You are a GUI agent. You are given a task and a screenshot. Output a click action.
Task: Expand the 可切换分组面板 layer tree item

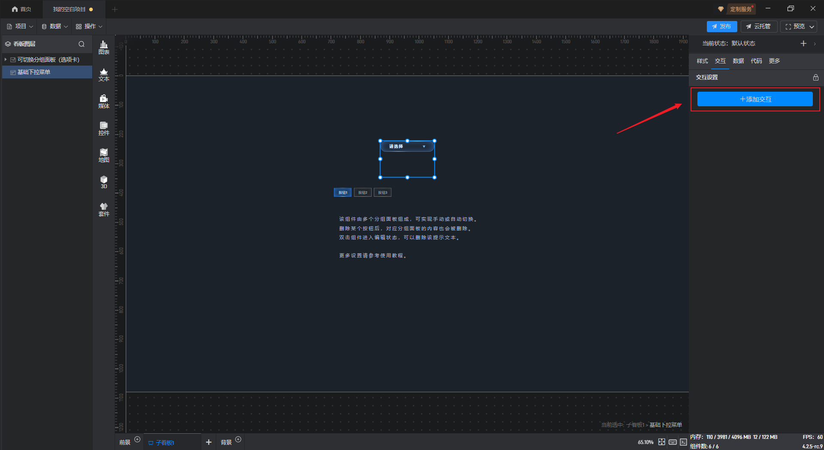coord(6,60)
